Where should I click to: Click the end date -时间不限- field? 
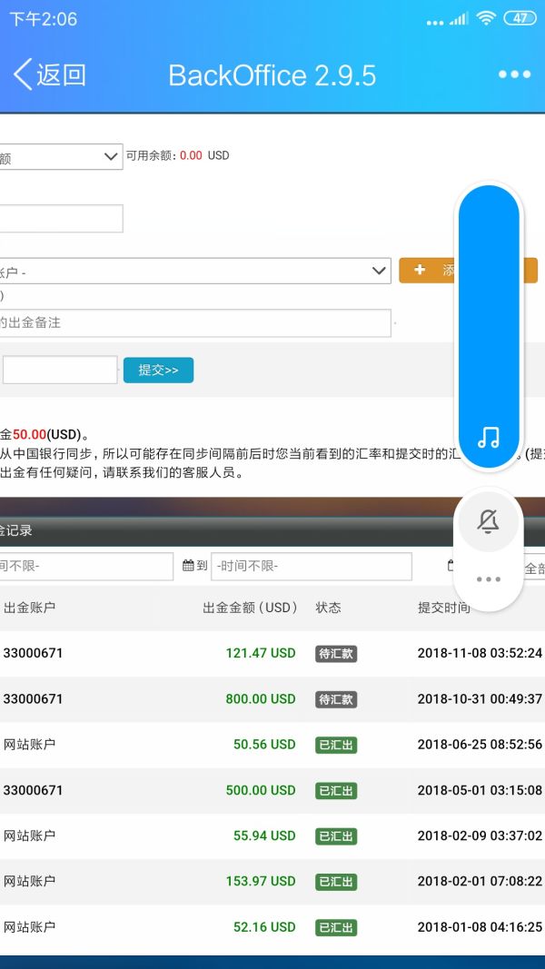(311, 566)
